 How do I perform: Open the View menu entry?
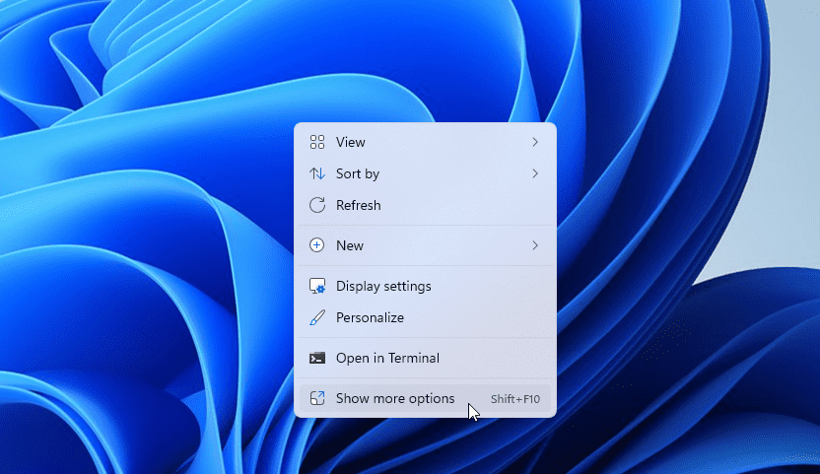[425, 142]
